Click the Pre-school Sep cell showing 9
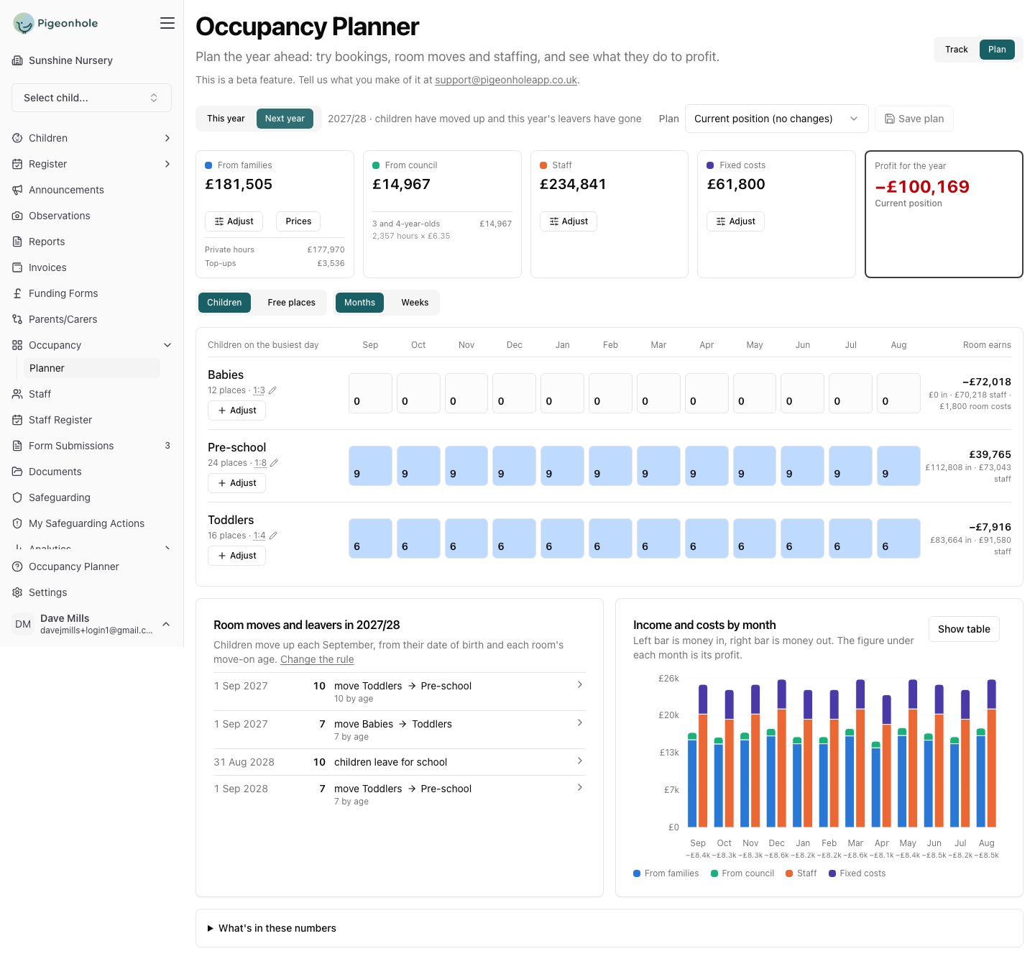This screenshot has height=959, width=1035. (x=370, y=466)
